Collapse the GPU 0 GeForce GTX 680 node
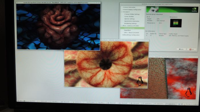This screenshot has width=200, height=112. pos(122,26)
